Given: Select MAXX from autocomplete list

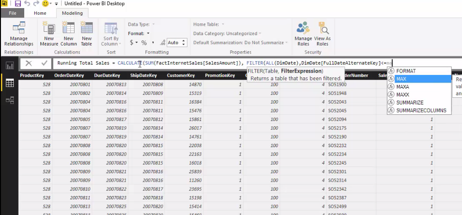Looking at the screenshot, I should (419, 95).
